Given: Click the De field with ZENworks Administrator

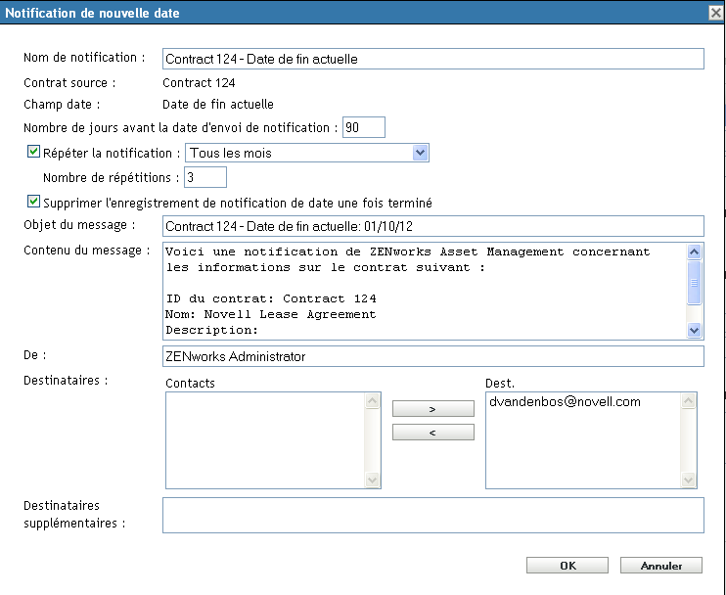Looking at the screenshot, I should (432, 357).
